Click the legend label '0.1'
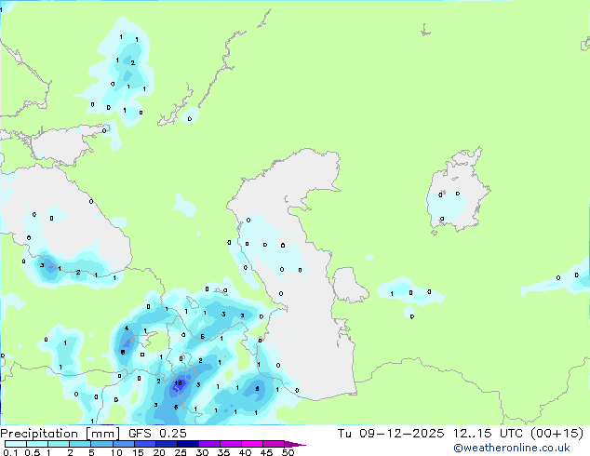Screen dimensions: 590x456 (x=10, y=452)
